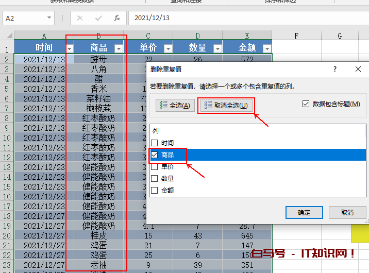The height and width of the screenshot is (273, 369).
Task: Select column G header
Action: 340,36
